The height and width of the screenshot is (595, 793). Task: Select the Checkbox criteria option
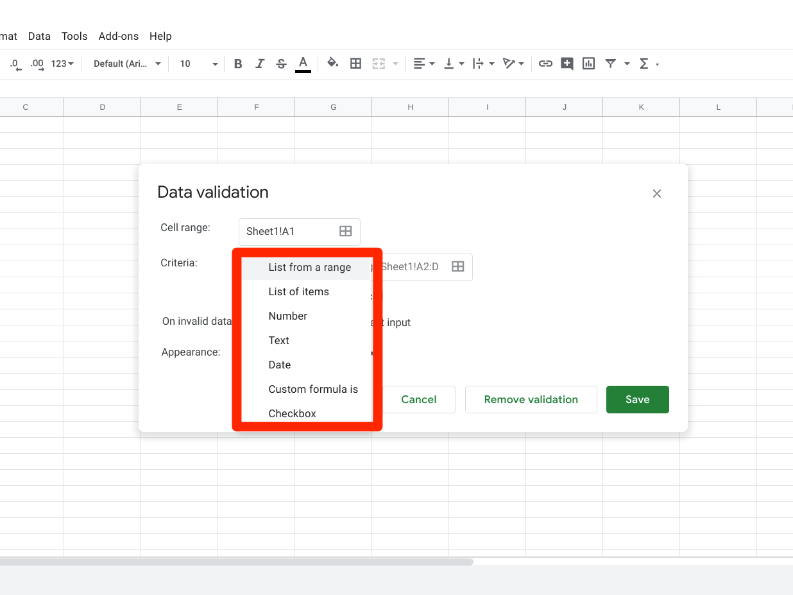307,413
